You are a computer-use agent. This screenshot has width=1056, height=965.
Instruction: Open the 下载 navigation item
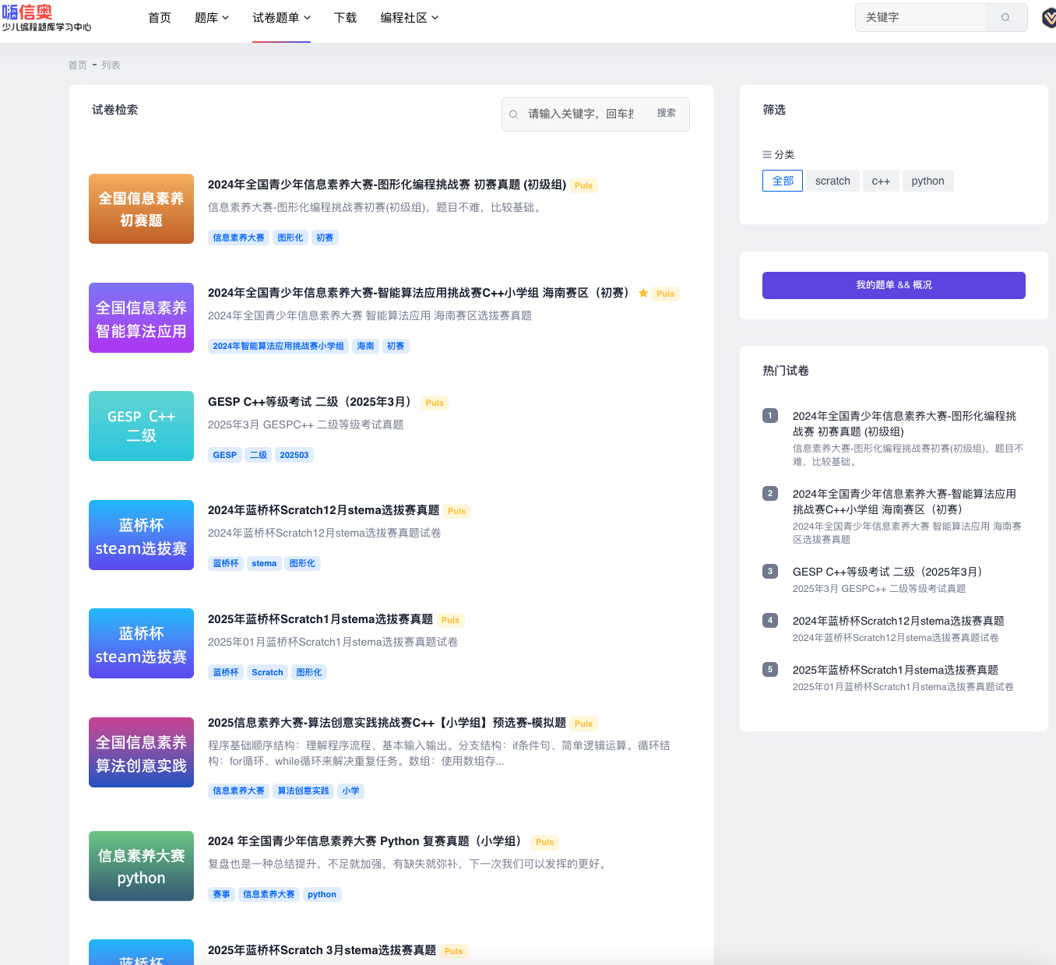tap(345, 18)
